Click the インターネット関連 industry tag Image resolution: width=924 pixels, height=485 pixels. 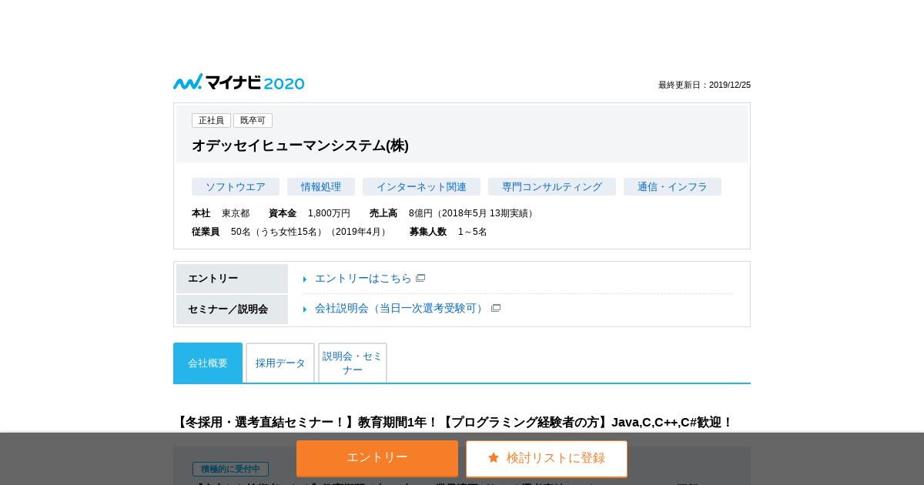[x=421, y=186]
